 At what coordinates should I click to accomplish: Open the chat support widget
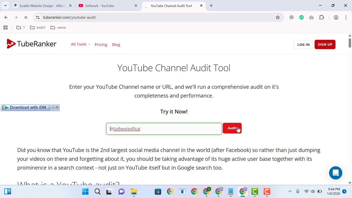(335, 173)
